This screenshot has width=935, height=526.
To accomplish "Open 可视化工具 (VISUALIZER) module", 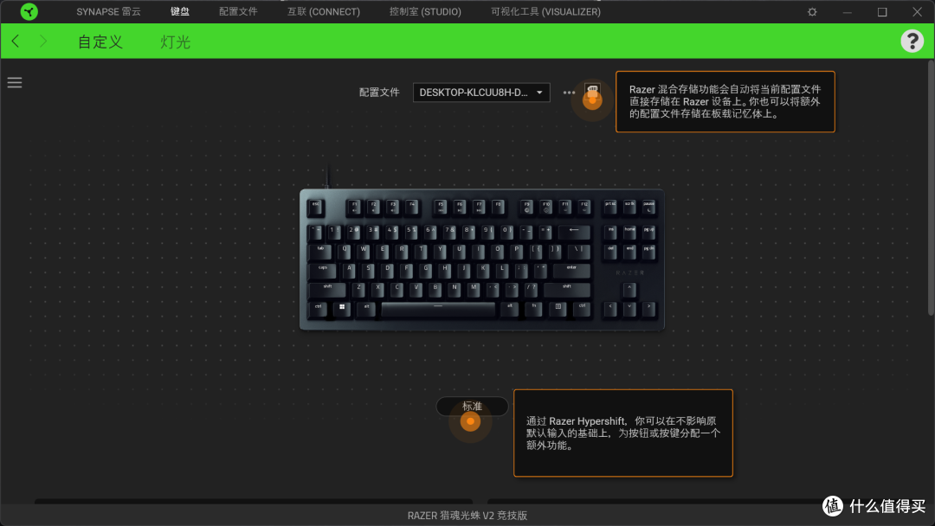I will click(545, 11).
